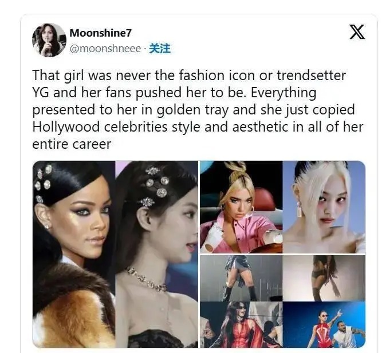Open the side-profile photo with necklace
Image resolution: width=386 pixels, height=353 pixels.
tap(157, 254)
